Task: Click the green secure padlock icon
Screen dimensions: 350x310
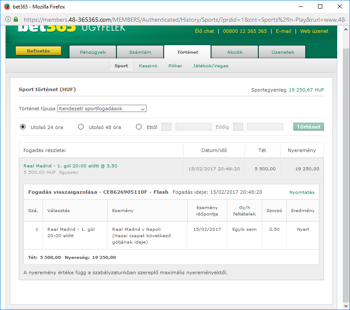Action: click(x=16, y=19)
